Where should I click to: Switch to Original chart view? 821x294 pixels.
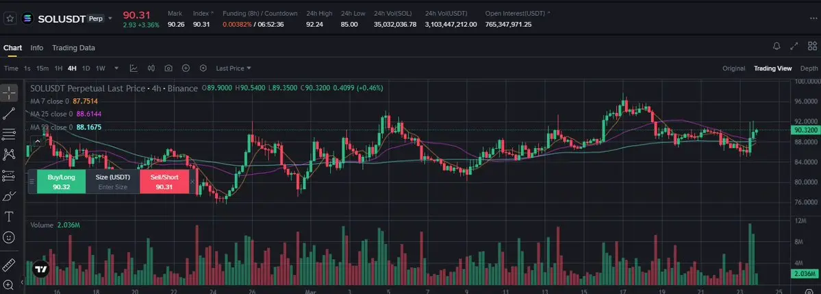(x=733, y=68)
